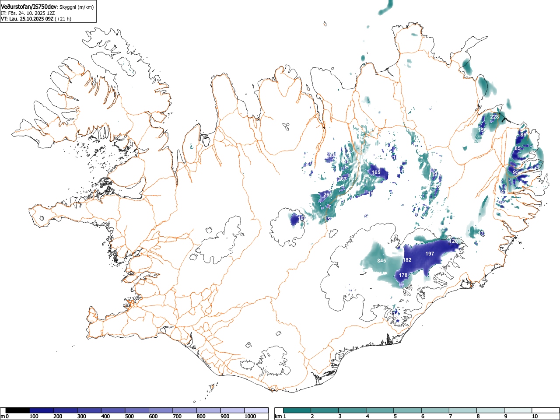Click the 400–500 m legend color segment

[113, 410]
